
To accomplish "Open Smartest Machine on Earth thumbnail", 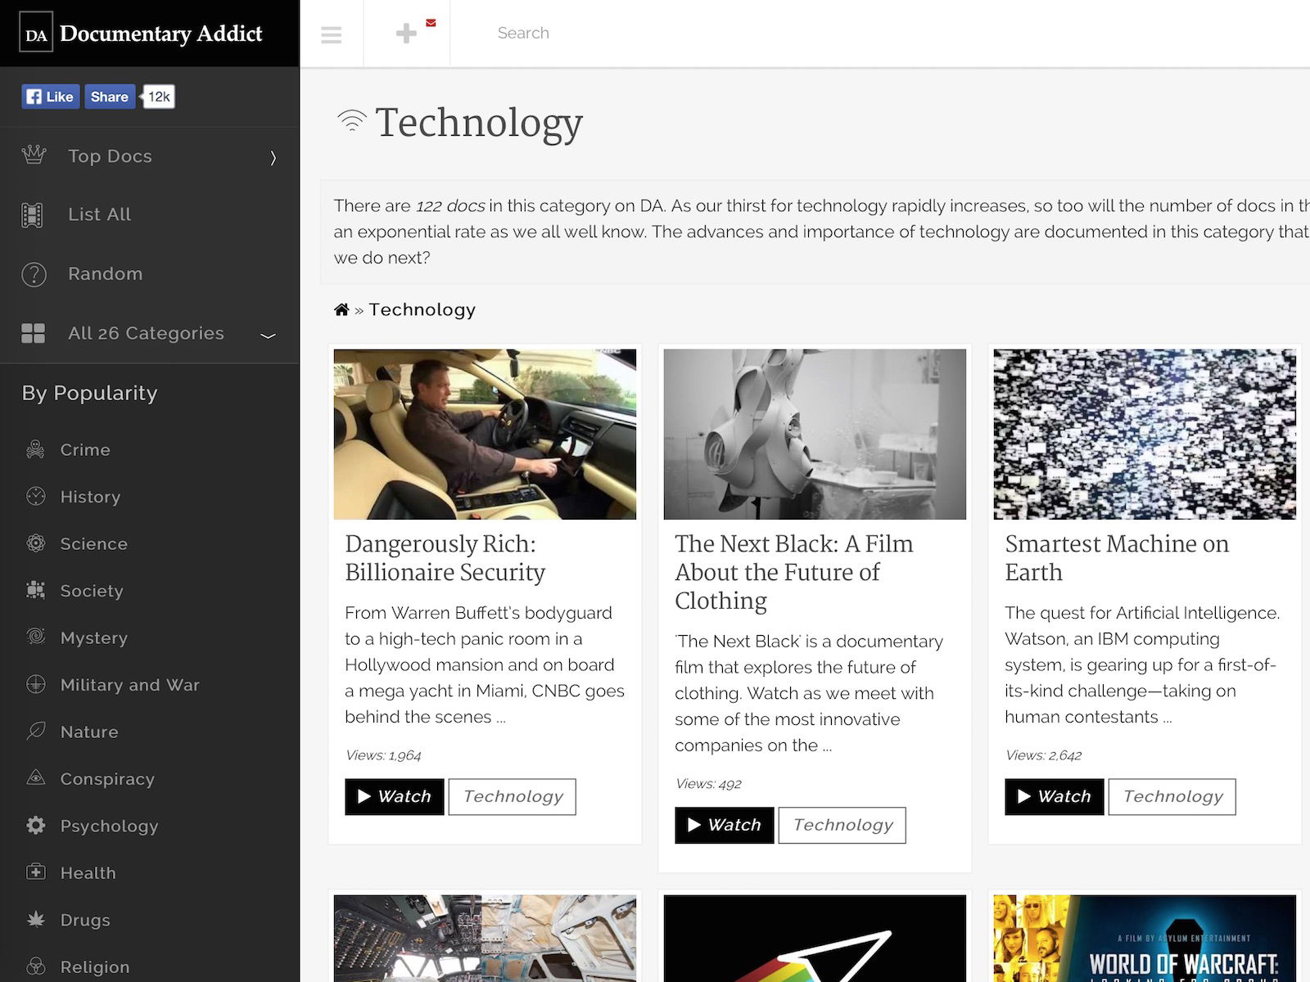I will click(1145, 434).
